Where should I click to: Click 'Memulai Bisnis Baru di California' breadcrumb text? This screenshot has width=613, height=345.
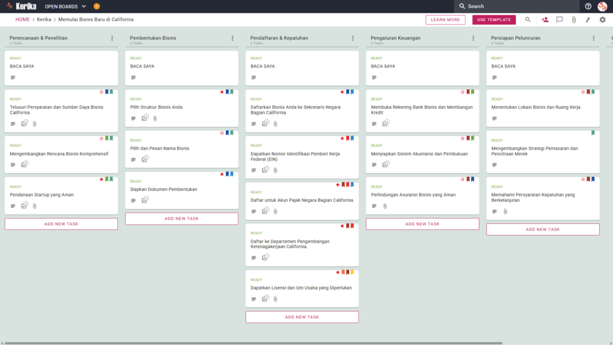(96, 20)
